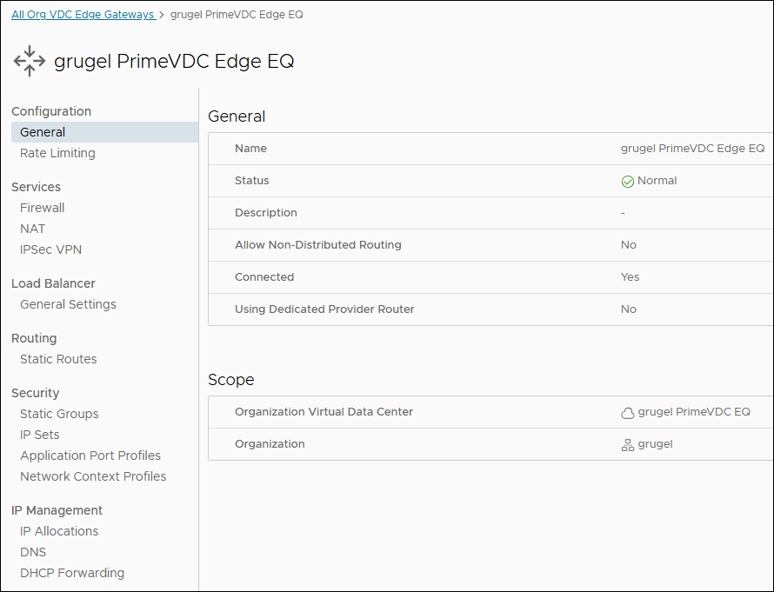
Task: Select IP Sets in sidebar
Action: click(x=39, y=435)
